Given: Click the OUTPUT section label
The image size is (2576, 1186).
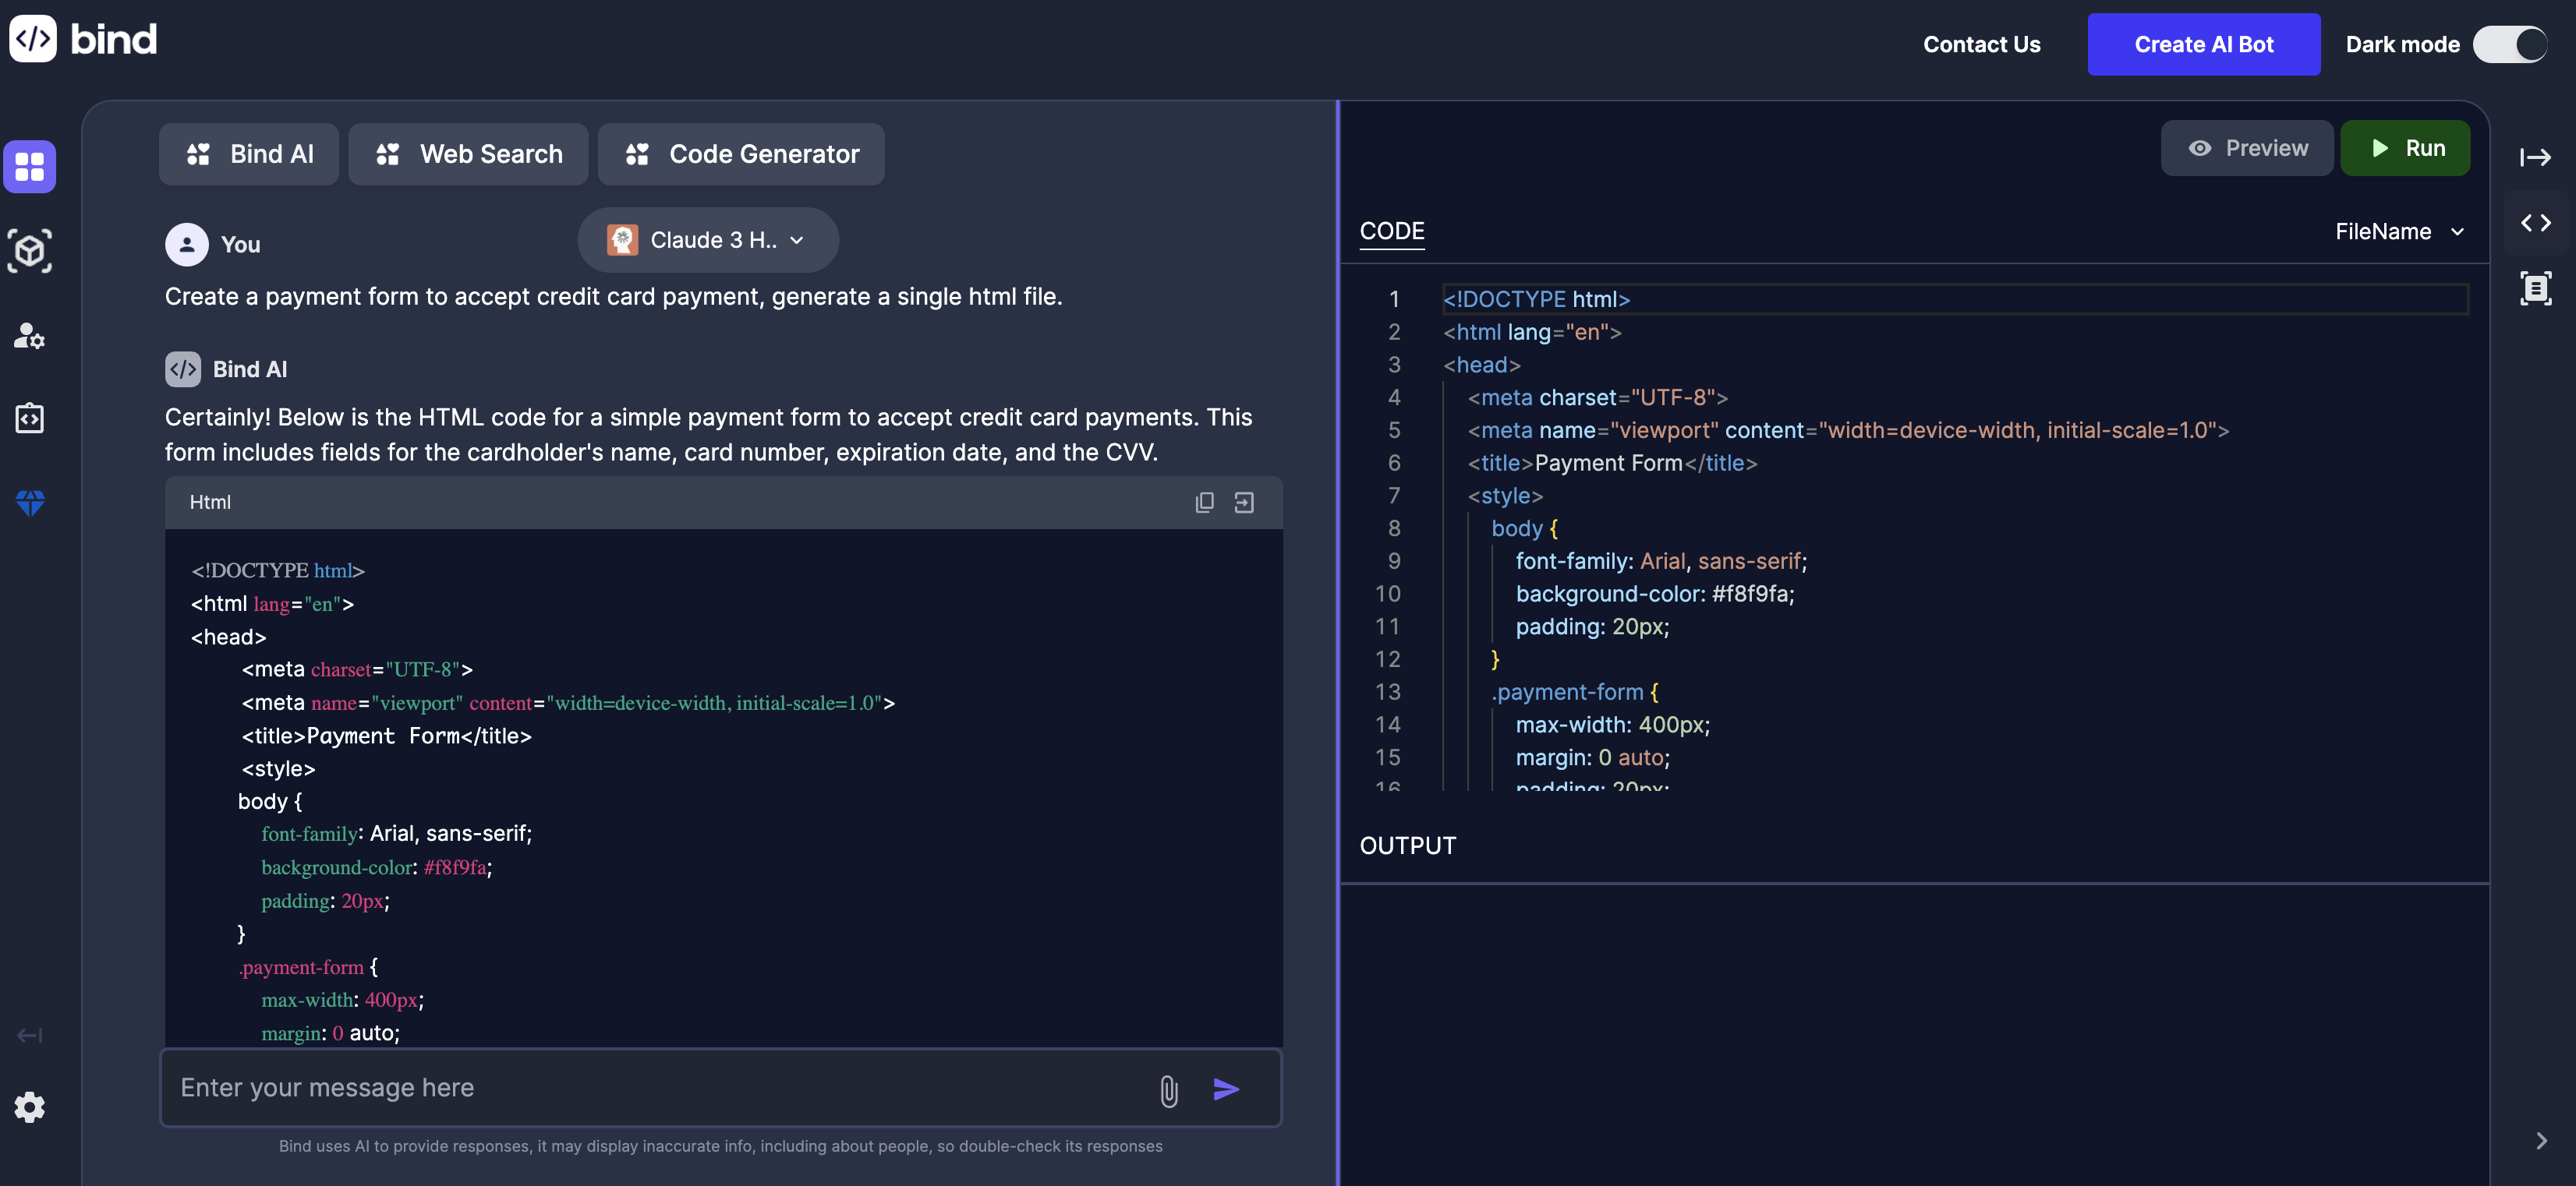Looking at the screenshot, I should click(x=1408, y=845).
